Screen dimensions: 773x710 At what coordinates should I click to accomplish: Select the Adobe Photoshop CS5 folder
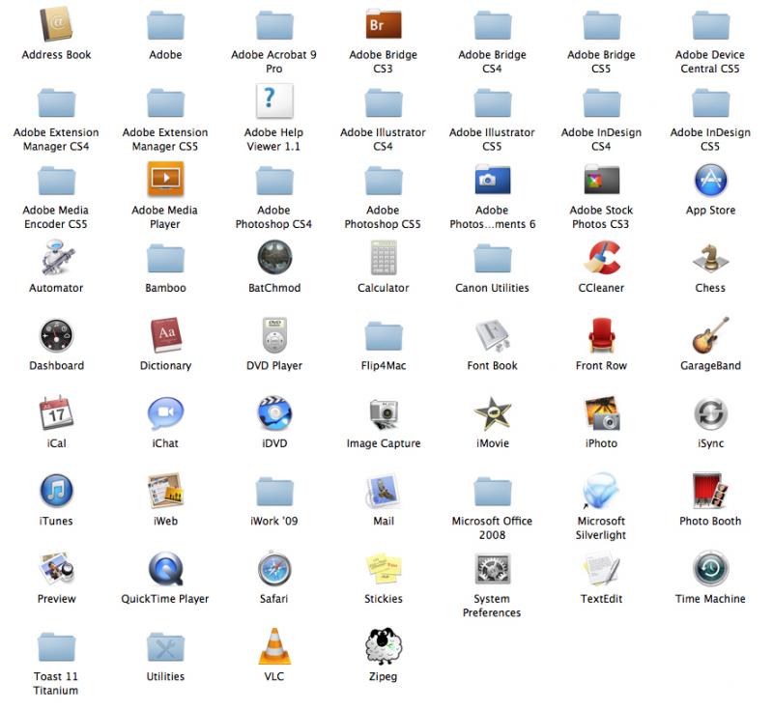point(384,181)
